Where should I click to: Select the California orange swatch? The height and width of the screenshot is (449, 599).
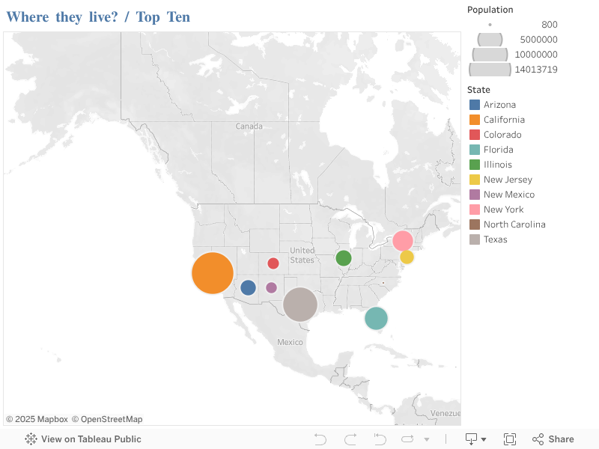[475, 120]
